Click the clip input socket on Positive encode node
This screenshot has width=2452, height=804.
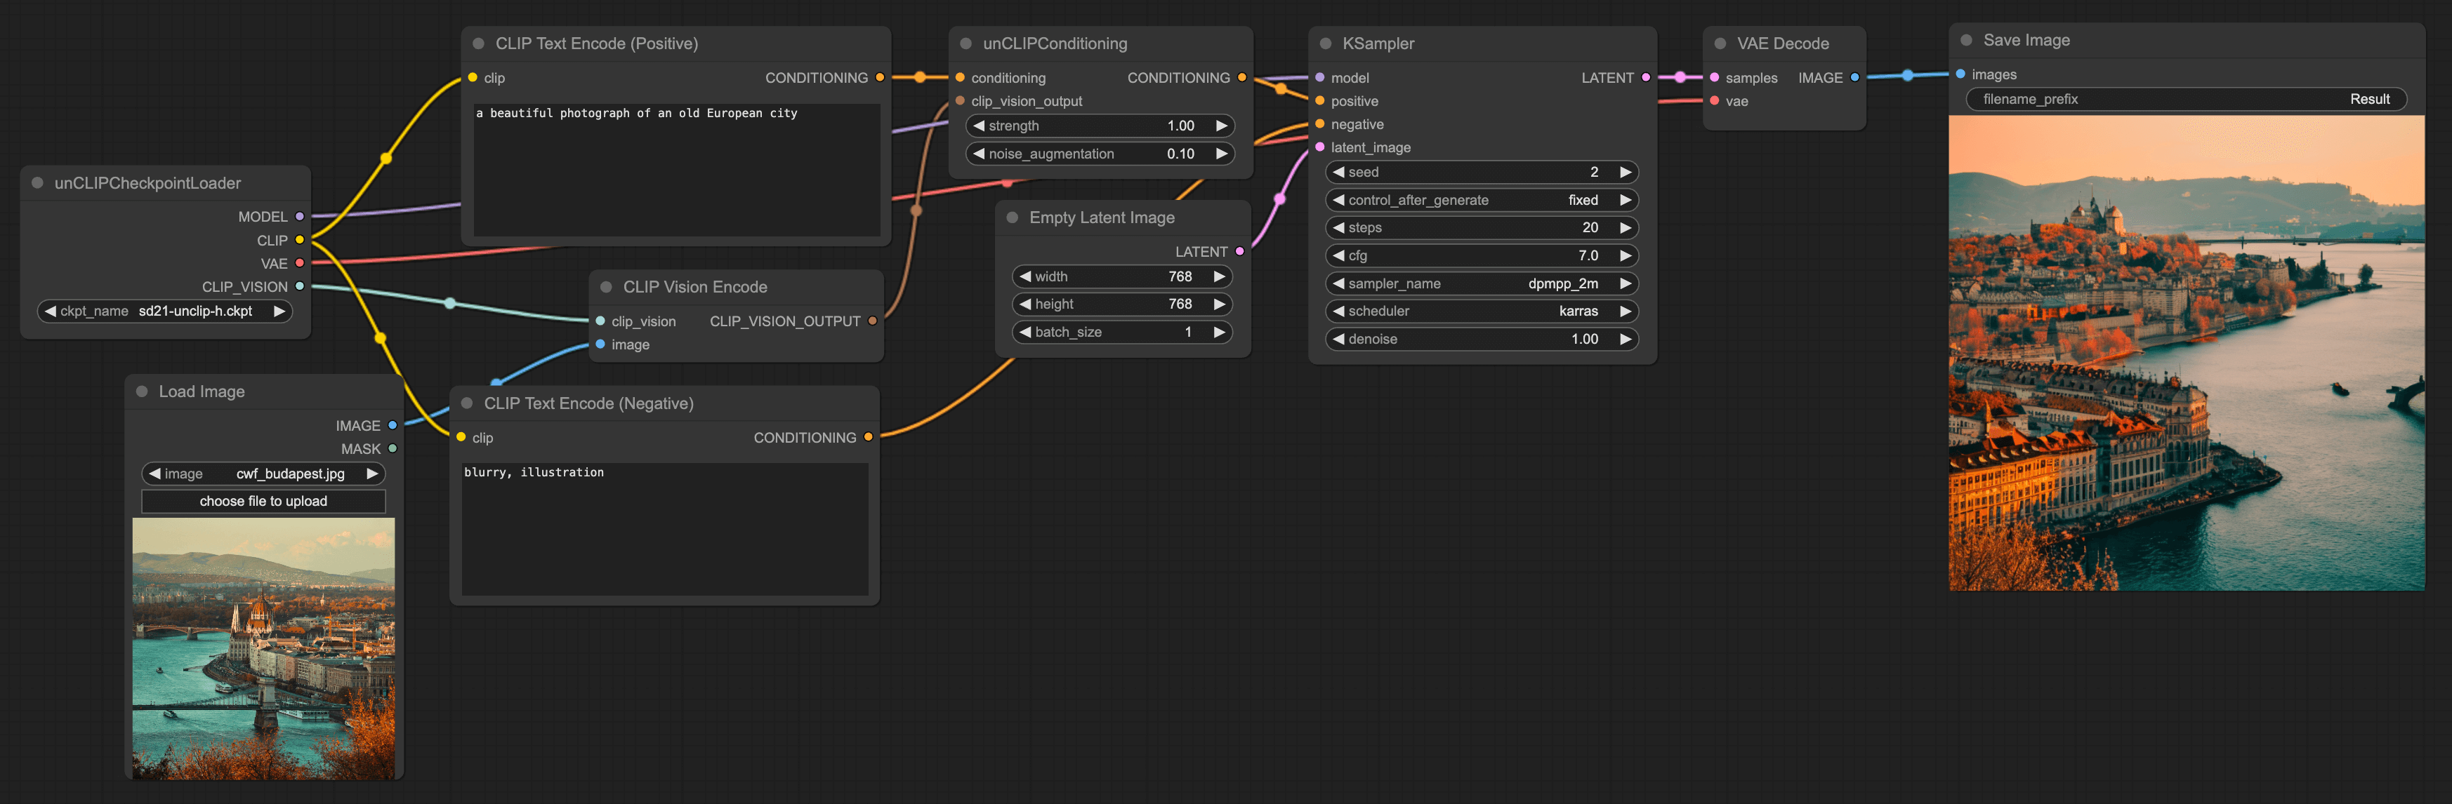click(473, 78)
